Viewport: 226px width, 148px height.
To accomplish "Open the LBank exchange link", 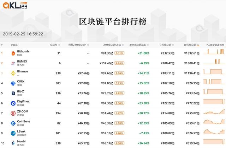I will [x=21, y=131].
